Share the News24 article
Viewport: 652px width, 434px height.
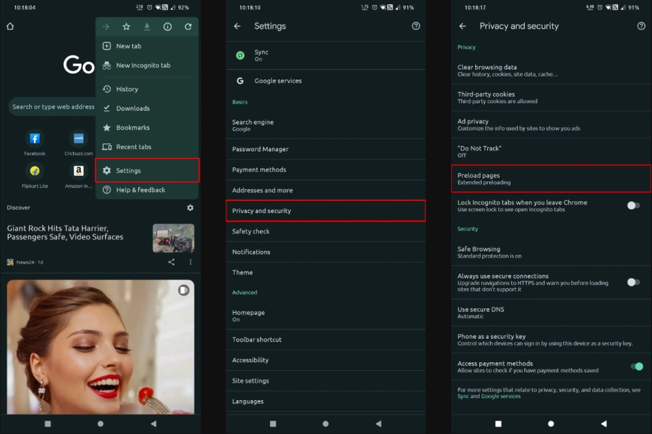click(171, 262)
